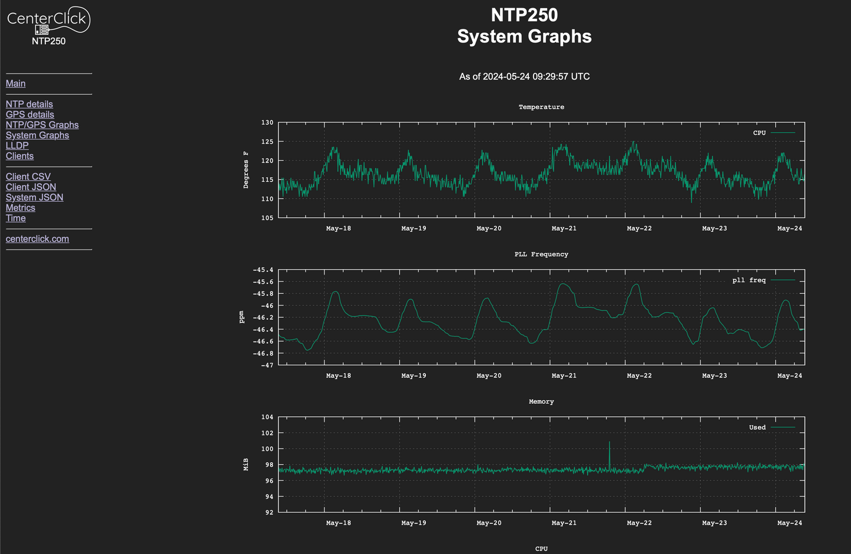
Task: Select System Graphs in sidebar
Action: click(x=37, y=135)
